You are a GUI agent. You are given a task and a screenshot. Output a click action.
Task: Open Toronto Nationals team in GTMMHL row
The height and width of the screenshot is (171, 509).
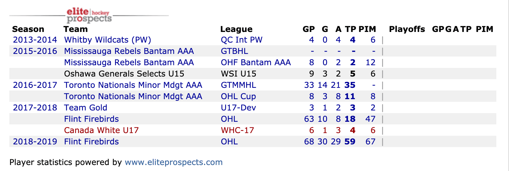[x=133, y=85]
